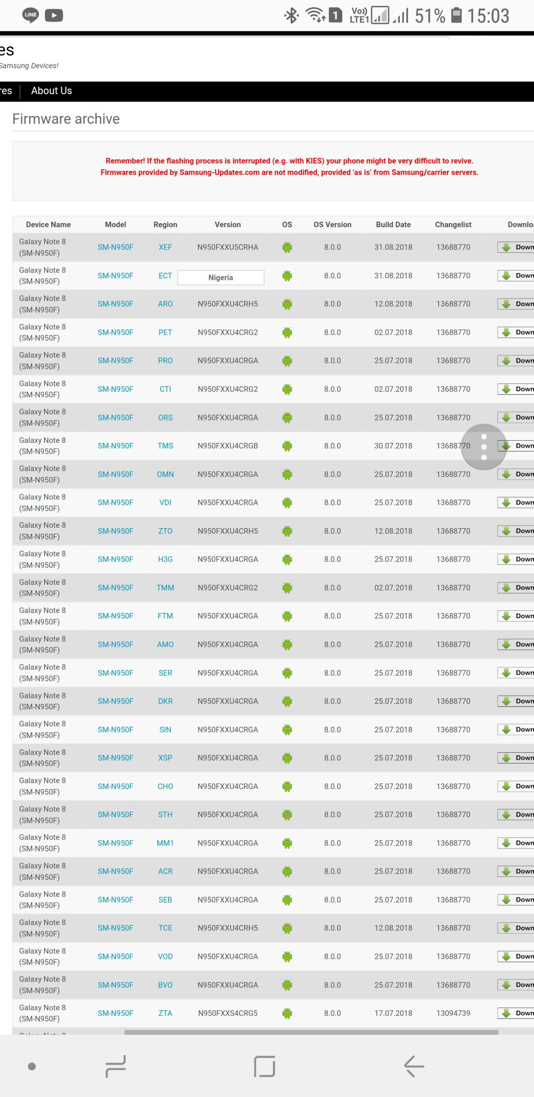Tap the Wi-Fi status icon

[315, 15]
